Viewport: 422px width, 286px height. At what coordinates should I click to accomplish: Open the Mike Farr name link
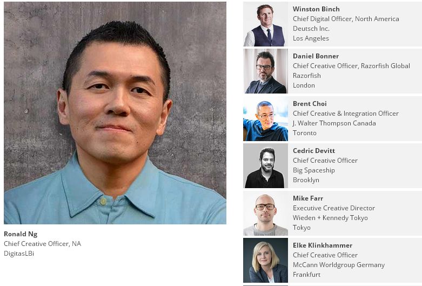(x=308, y=198)
